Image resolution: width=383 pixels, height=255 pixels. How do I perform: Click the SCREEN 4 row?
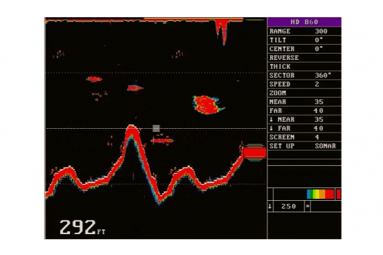(304, 137)
